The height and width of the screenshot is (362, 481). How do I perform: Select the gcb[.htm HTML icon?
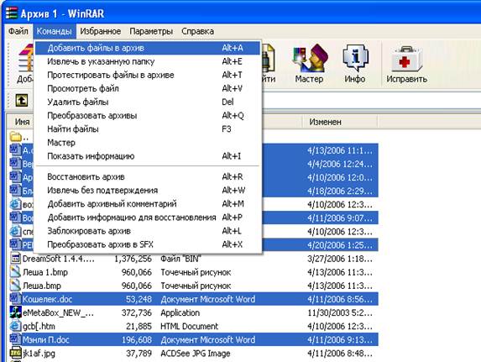pos(15,326)
